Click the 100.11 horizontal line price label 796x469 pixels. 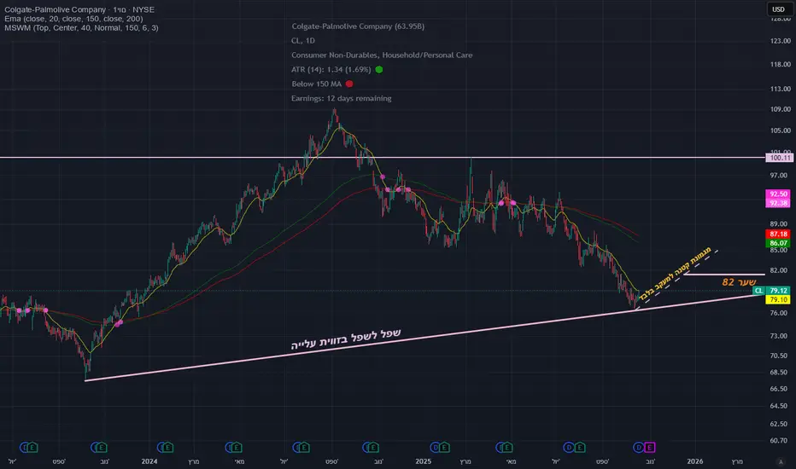pyautogui.click(x=779, y=158)
